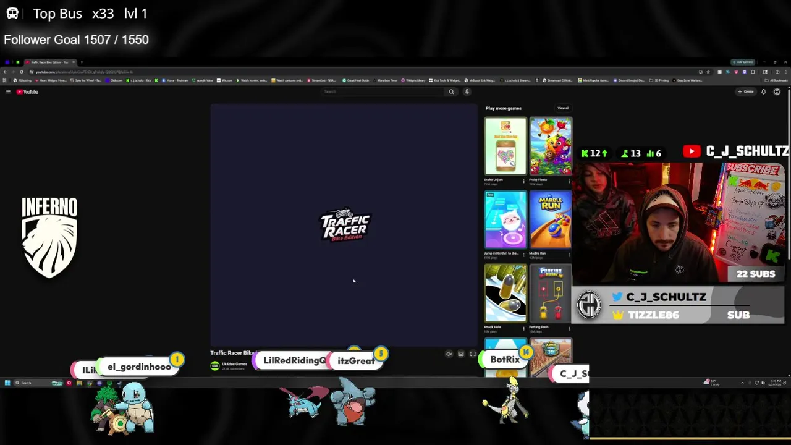Open the google Voice bookmark
This screenshot has width=791, height=445.
tap(202, 80)
